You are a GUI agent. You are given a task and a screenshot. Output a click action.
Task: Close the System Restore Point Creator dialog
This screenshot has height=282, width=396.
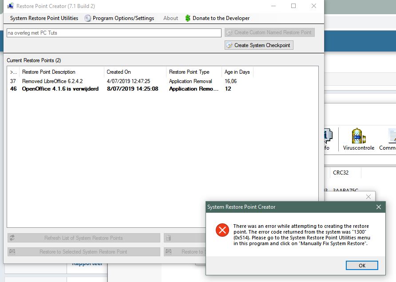[x=379, y=207]
